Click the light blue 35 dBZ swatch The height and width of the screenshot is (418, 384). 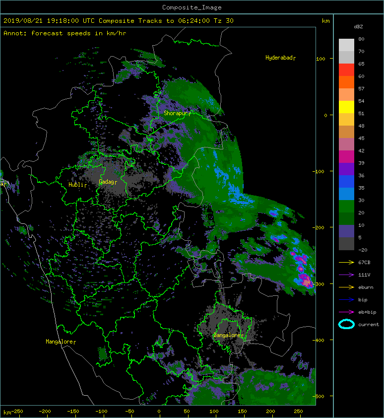point(346,194)
